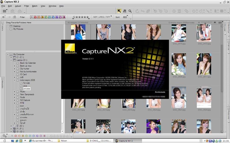This screenshot has height=143, width=230.
Task: Toggle yellow label 3 filter
Action: pyautogui.click(x=43, y=17)
